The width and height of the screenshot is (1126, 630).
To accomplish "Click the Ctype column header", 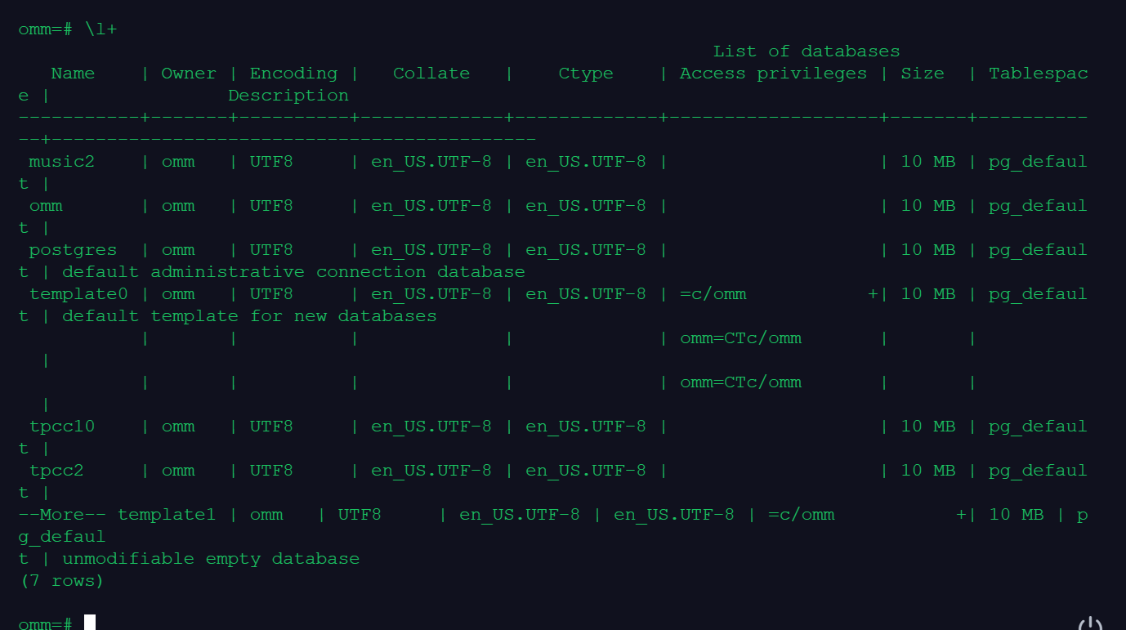I will click(586, 74).
